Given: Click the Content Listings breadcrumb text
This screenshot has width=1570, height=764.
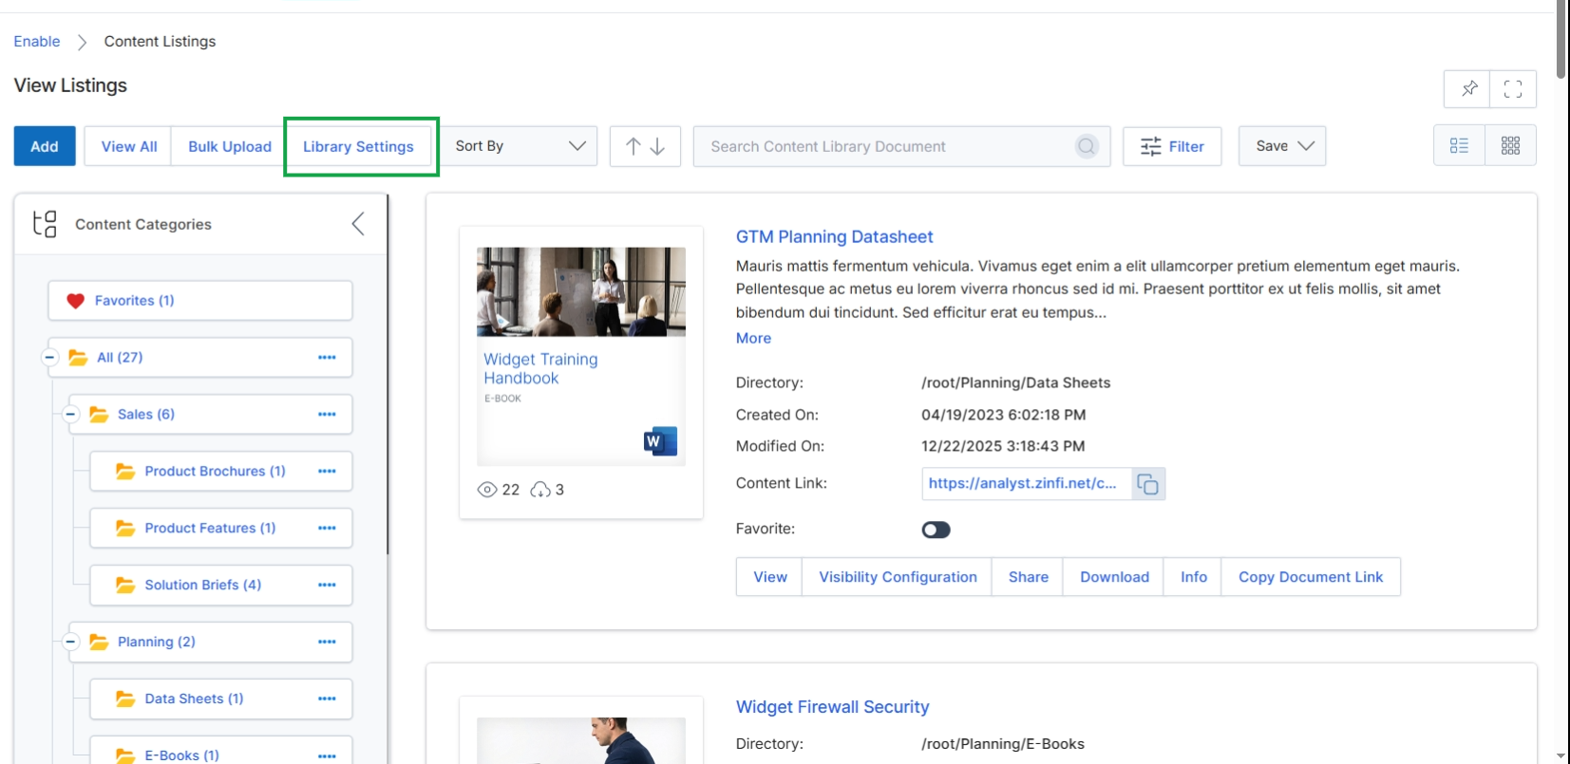Looking at the screenshot, I should coord(160,41).
